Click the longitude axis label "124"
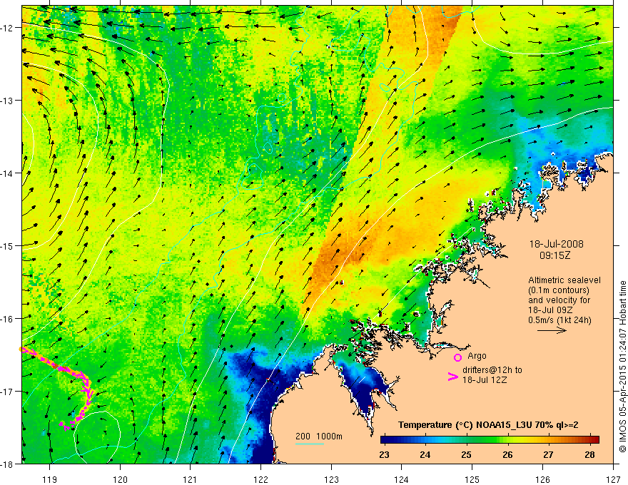The image size is (628, 485). [x=402, y=479]
